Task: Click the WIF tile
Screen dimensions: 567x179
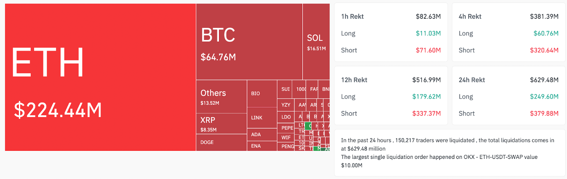Action: [286, 137]
